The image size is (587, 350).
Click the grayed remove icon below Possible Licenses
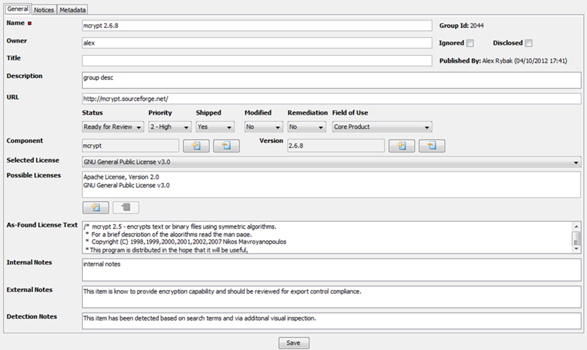(x=126, y=207)
